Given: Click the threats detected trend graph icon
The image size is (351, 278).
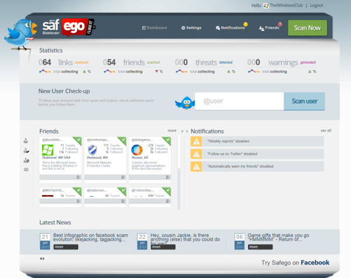Looking at the screenshot, I should pos(181,71).
